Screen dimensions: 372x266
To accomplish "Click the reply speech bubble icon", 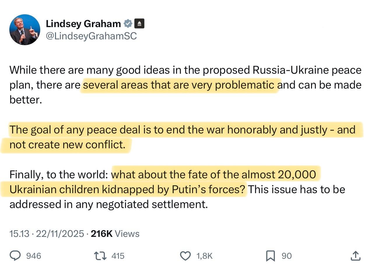I will click(x=15, y=256).
